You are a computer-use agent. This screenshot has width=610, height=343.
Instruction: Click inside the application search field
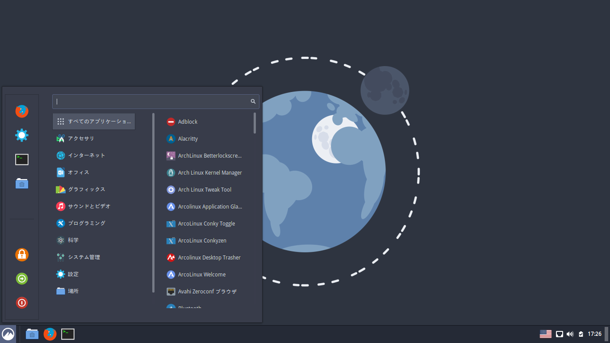156,101
